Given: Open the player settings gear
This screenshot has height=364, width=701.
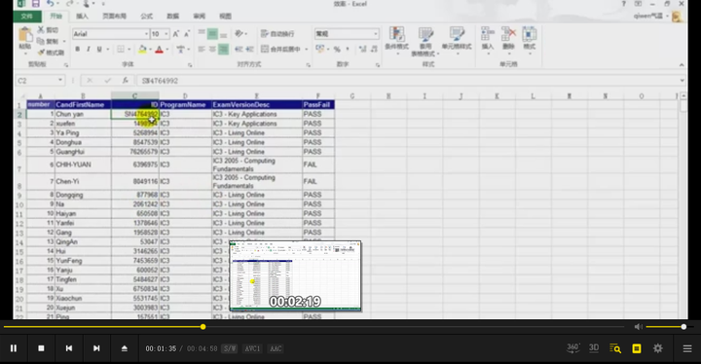Looking at the screenshot, I should pos(657,348).
